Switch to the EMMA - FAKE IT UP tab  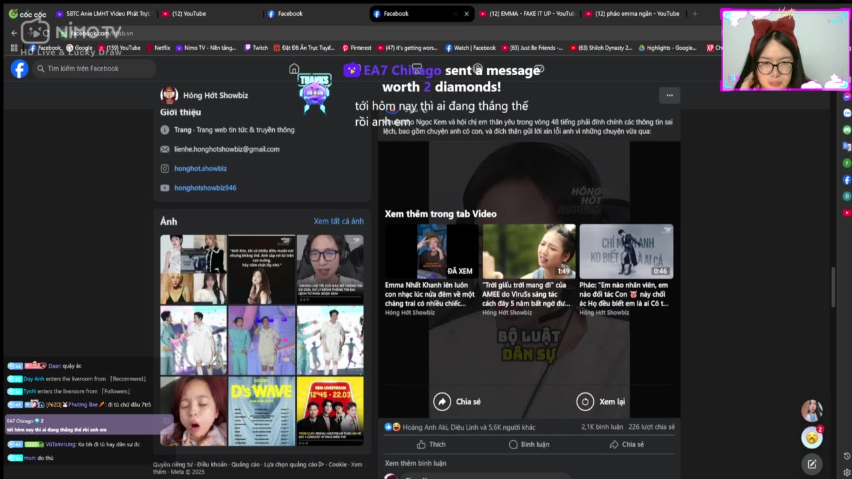point(528,13)
